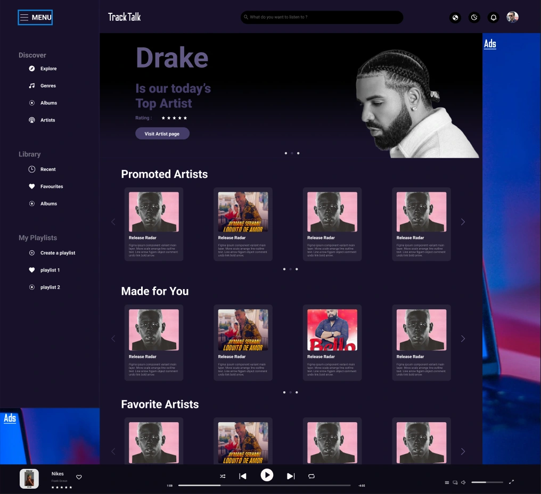
Task: Select third Promoted Artists pagination dot
Action: point(297,269)
